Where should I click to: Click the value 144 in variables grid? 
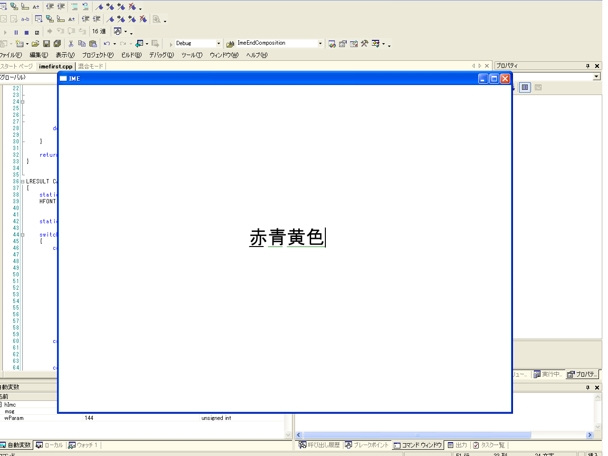tap(89, 418)
